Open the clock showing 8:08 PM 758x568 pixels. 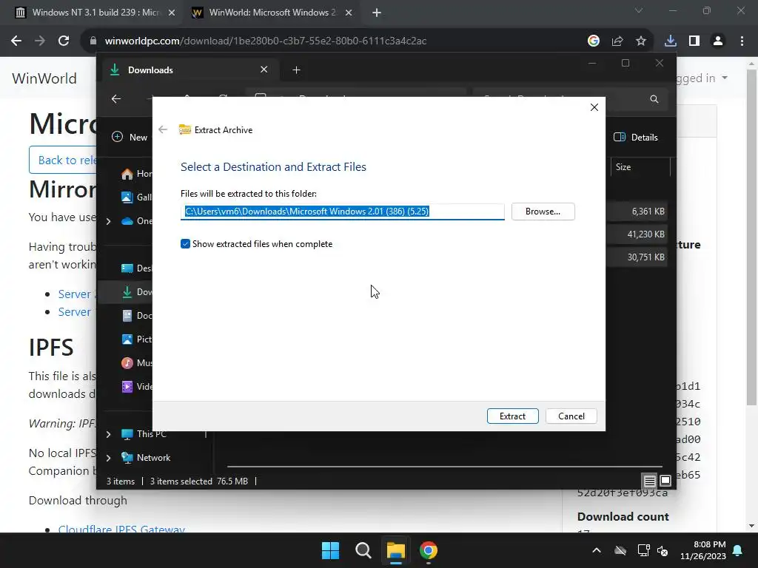tap(703, 550)
